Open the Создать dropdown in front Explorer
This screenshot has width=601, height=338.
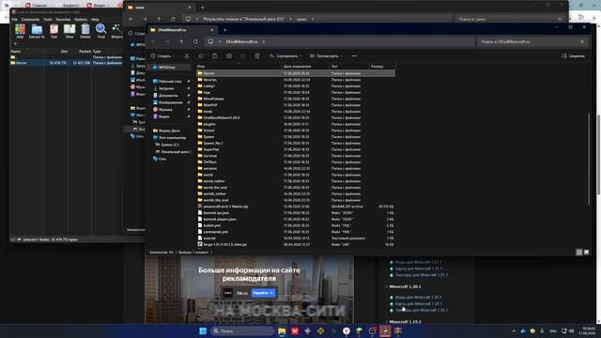(x=162, y=56)
